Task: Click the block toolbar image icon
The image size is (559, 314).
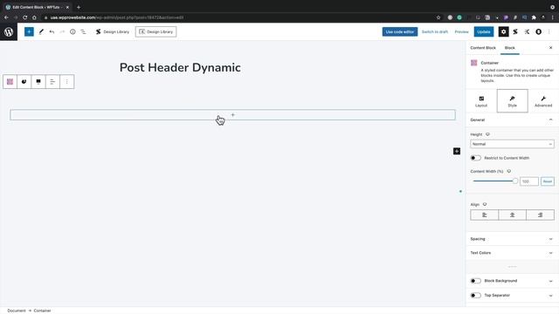Action: pyautogui.click(x=38, y=81)
